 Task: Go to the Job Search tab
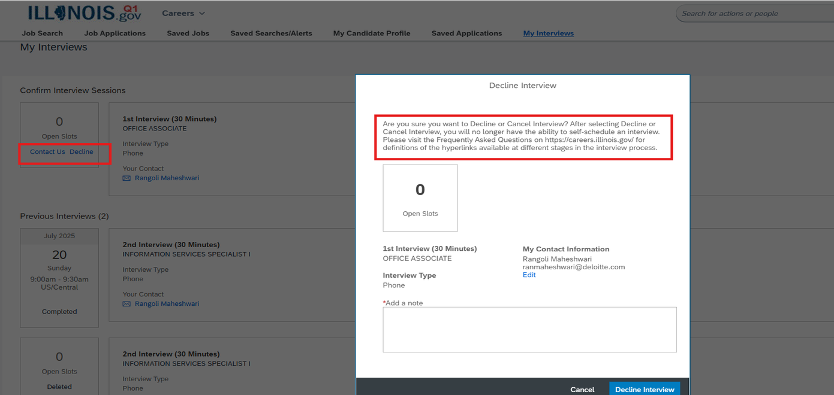click(43, 34)
